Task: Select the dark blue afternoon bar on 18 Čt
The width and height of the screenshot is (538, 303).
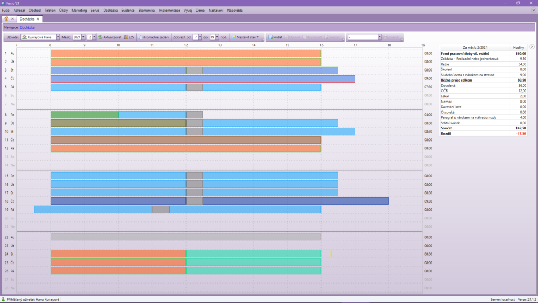Action: pyautogui.click(x=295, y=201)
